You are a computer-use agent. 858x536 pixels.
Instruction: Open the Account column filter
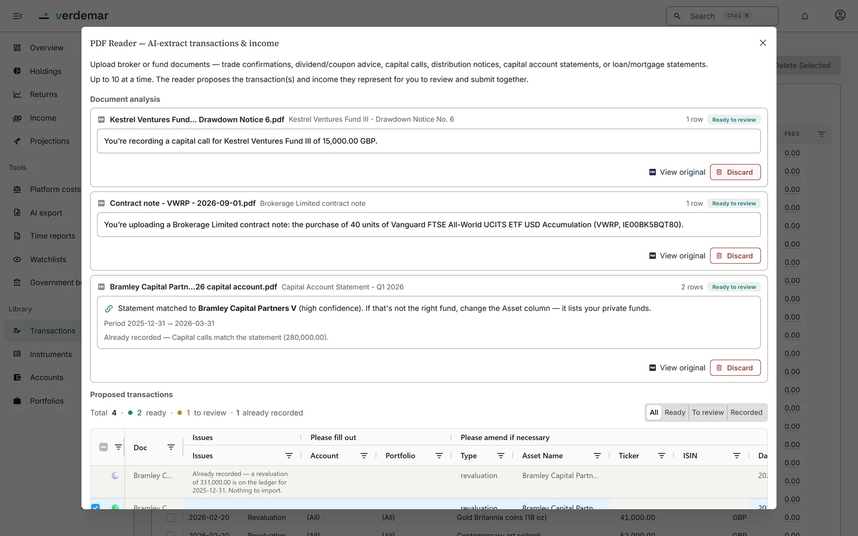point(364,456)
